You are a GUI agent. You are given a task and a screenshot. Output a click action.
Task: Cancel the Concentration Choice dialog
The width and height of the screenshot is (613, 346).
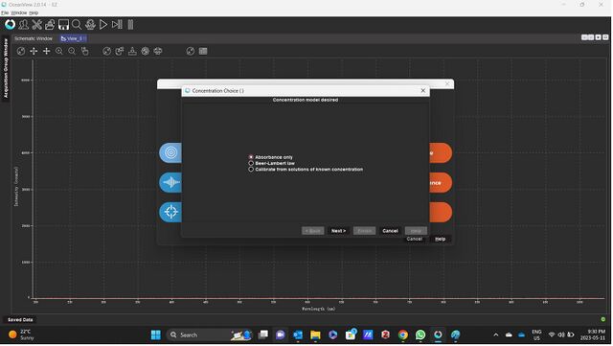tap(390, 231)
